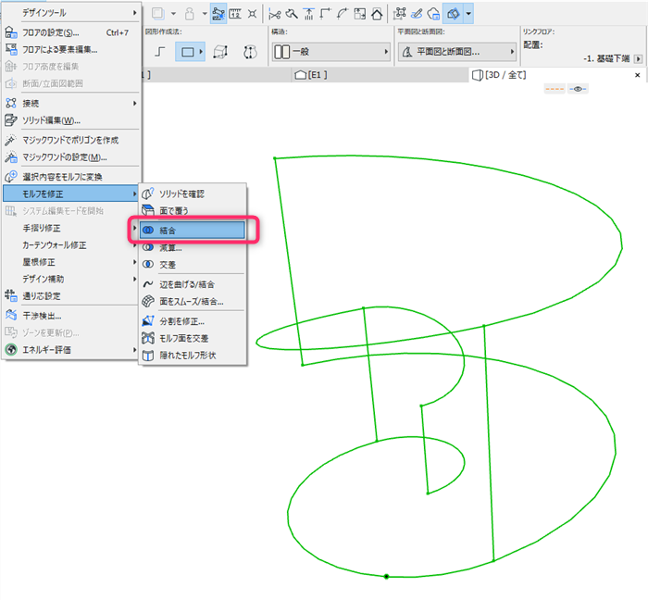Click the resize elements toolbar icon
This screenshot has width=648, height=600.
(359, 14)
